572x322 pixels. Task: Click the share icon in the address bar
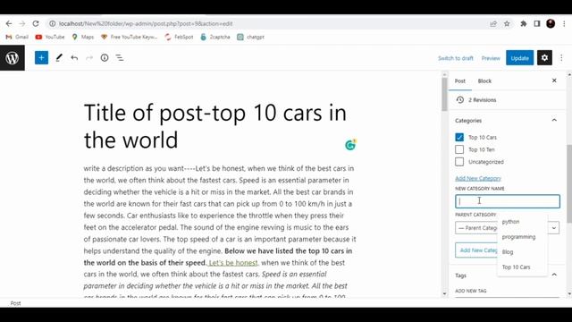pyautogui.click(x=493, y=24)
